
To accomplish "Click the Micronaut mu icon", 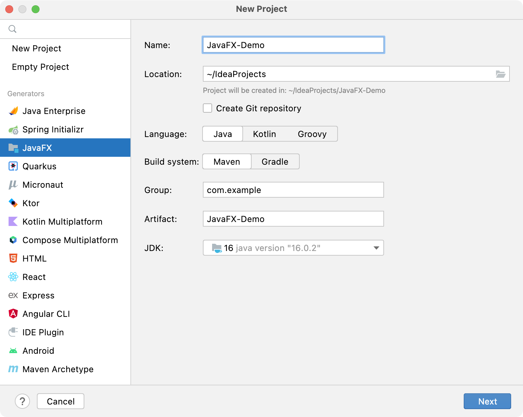I will tap(13, 185).
